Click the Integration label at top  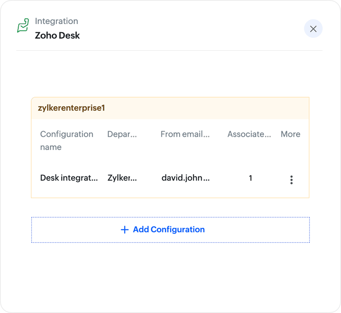tap(56, 21)
